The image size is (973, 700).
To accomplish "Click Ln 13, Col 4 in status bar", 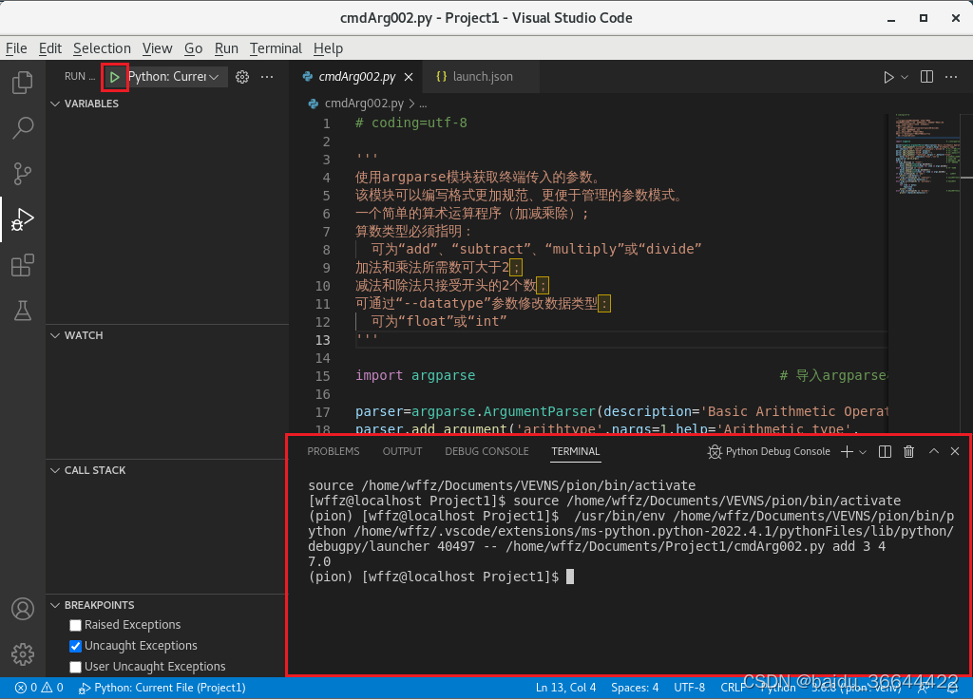I will click(565, 688).
